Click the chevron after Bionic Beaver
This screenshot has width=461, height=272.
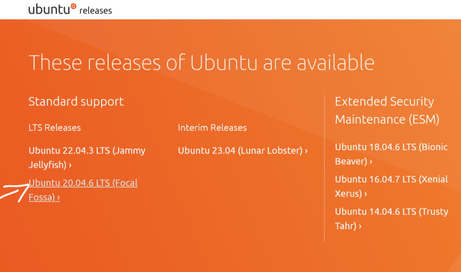tap(371, 161)
